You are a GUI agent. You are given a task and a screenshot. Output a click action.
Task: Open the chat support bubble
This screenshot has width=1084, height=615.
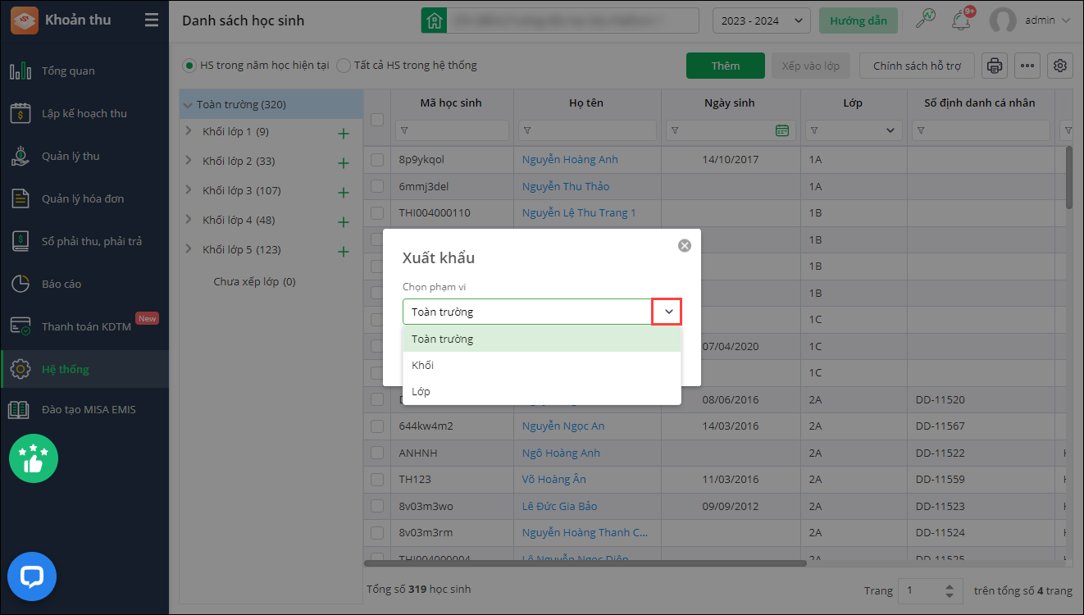click(32, 576)
